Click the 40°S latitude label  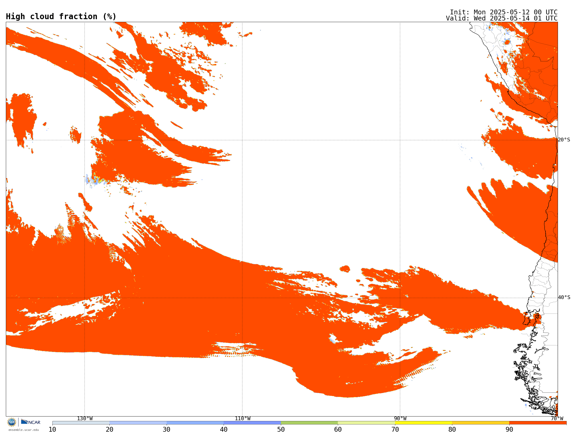coord(564,297)
